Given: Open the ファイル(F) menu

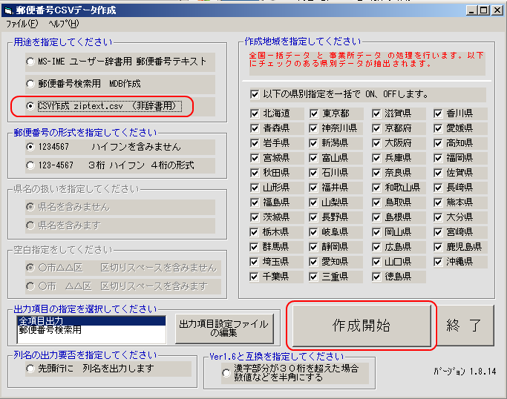Looking at the screenshot, I should tap(22, 24).
